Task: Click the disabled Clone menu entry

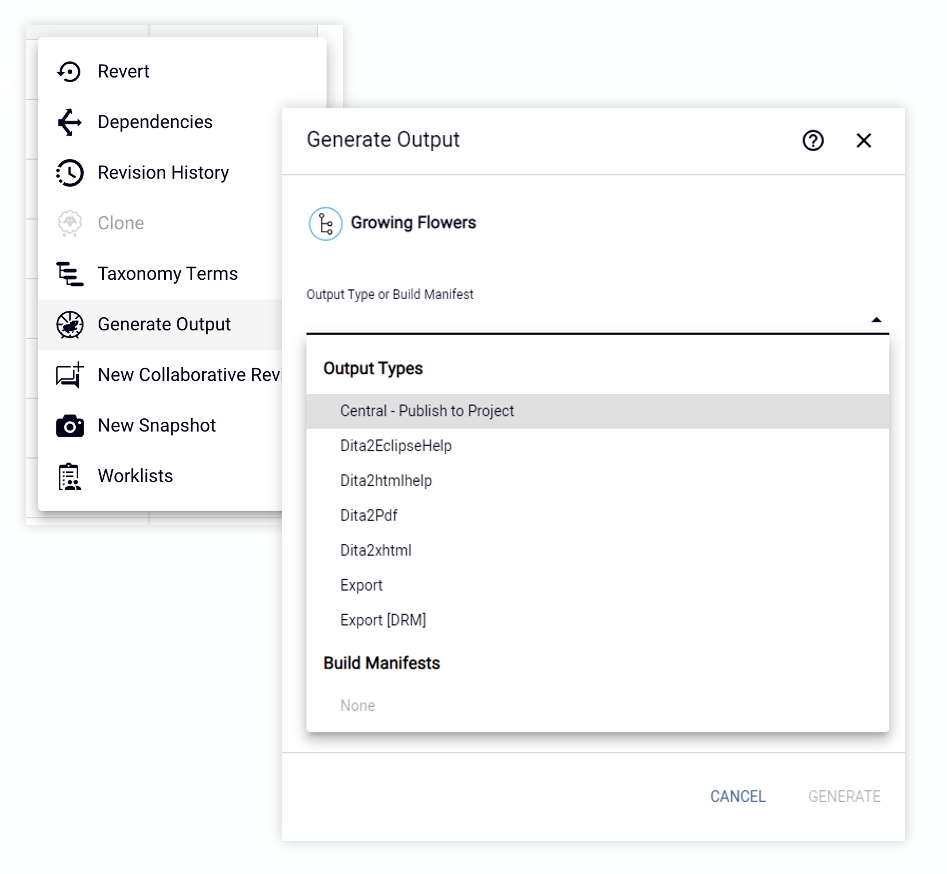Action: 160,223
